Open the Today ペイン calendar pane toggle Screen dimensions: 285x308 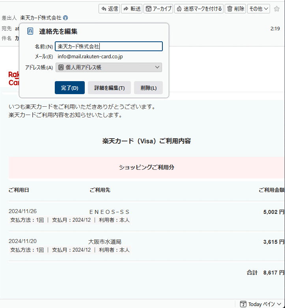(x=261, y=304)
